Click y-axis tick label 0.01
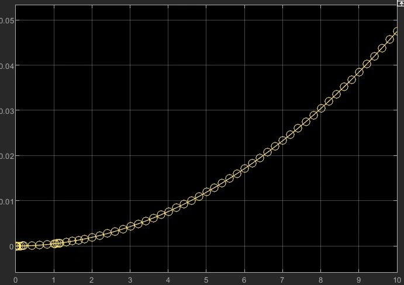Screen dimensions: 404x285 click(x=6, y=201)
